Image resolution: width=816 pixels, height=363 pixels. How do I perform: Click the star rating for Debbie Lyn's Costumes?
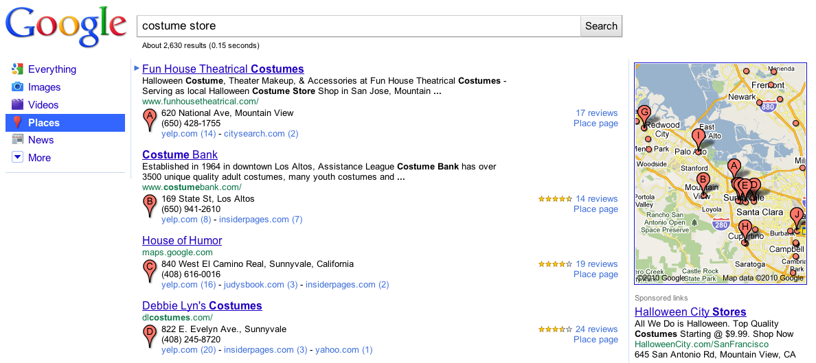coord(555,329)
